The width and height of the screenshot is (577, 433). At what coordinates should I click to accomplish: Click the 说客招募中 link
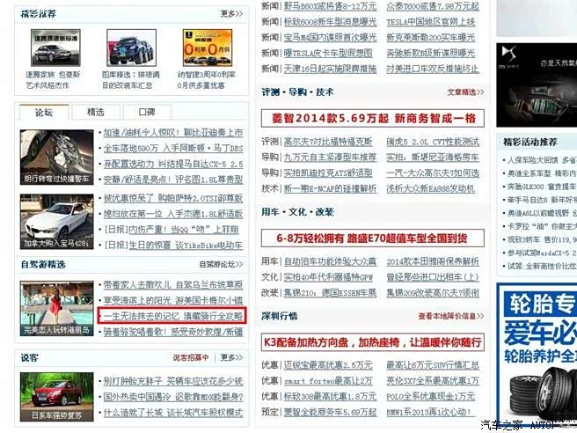191,357
